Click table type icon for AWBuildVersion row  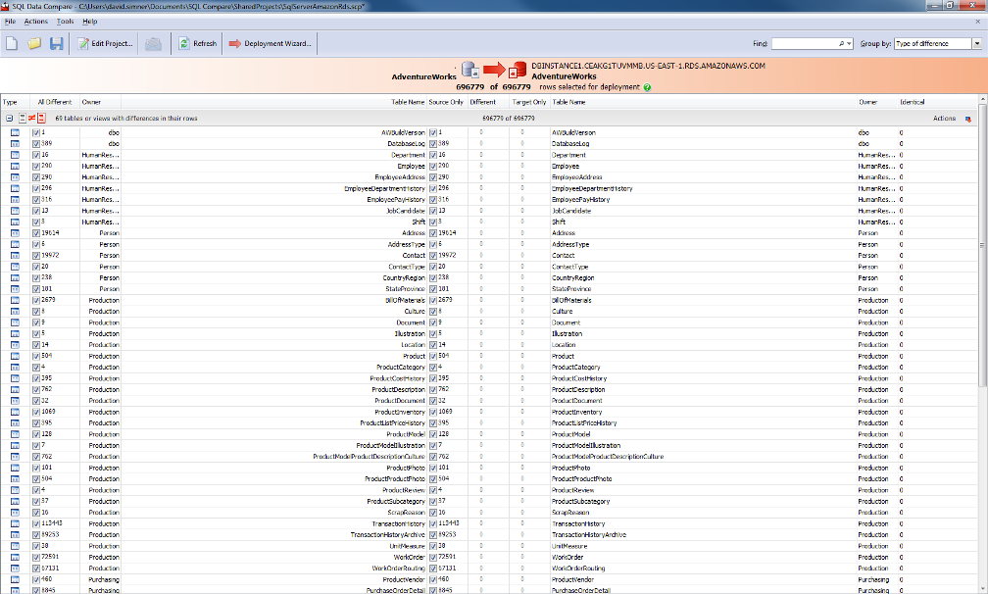15,132
